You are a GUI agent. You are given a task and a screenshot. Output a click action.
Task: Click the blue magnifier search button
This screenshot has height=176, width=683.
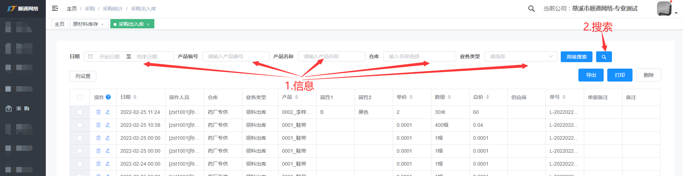click(604, 57)
